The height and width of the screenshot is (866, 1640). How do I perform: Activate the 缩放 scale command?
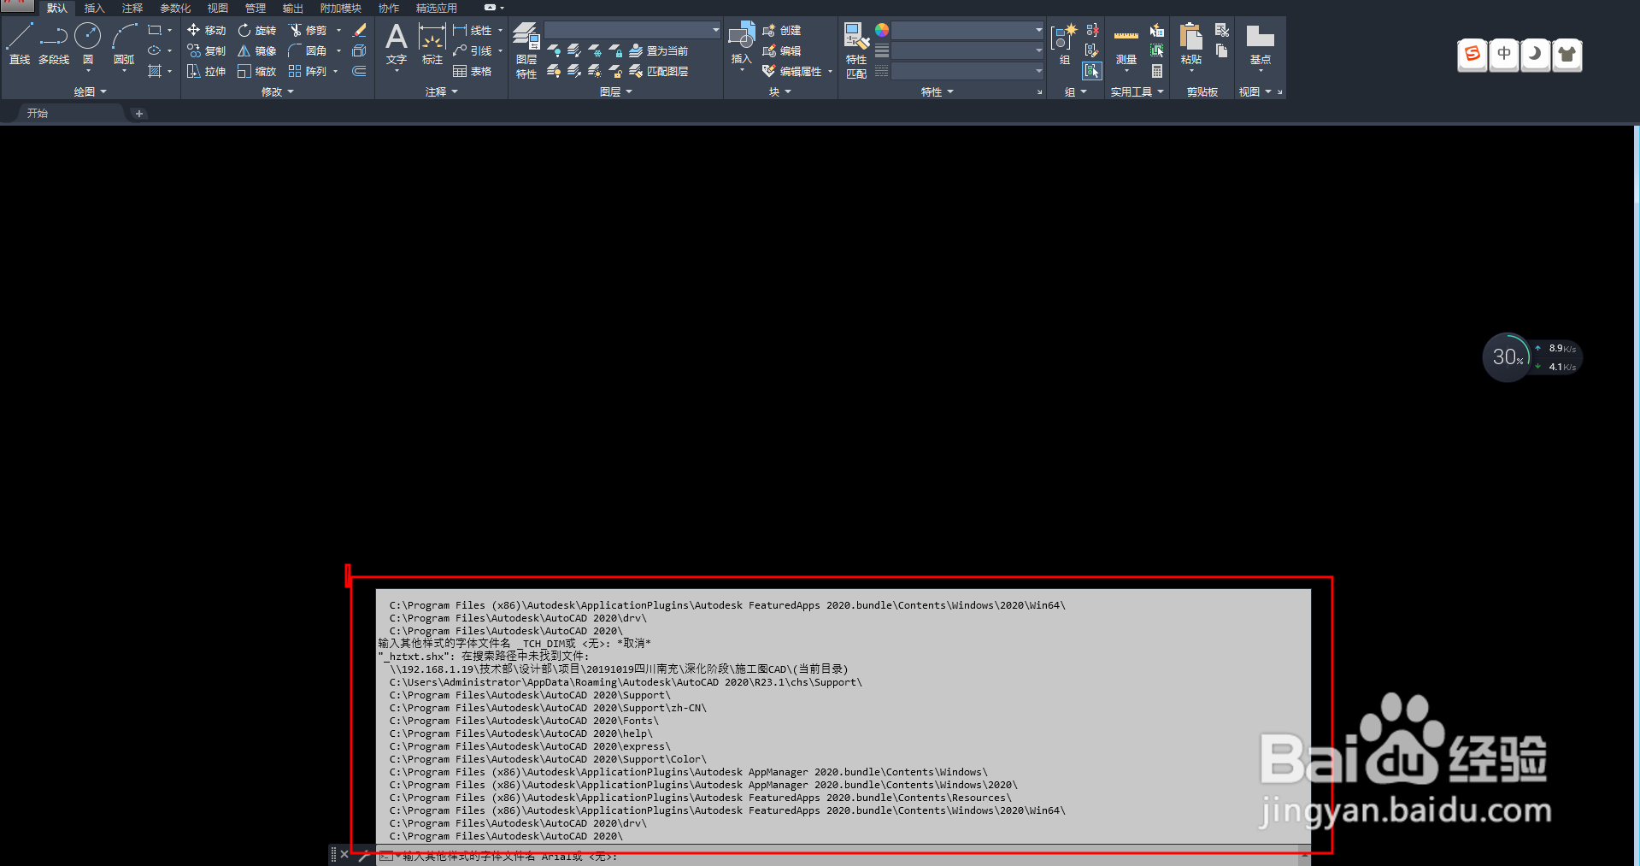coord(256,71)
